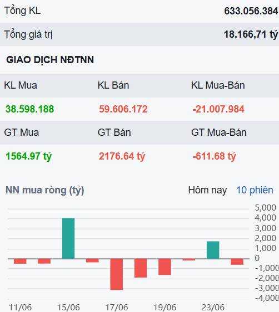Select the Tổng giá trị value 18.166,71 tỷ

click(251, 34)
